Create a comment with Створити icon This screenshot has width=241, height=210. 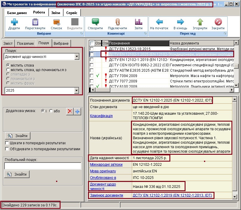click(x=95, y=22)
